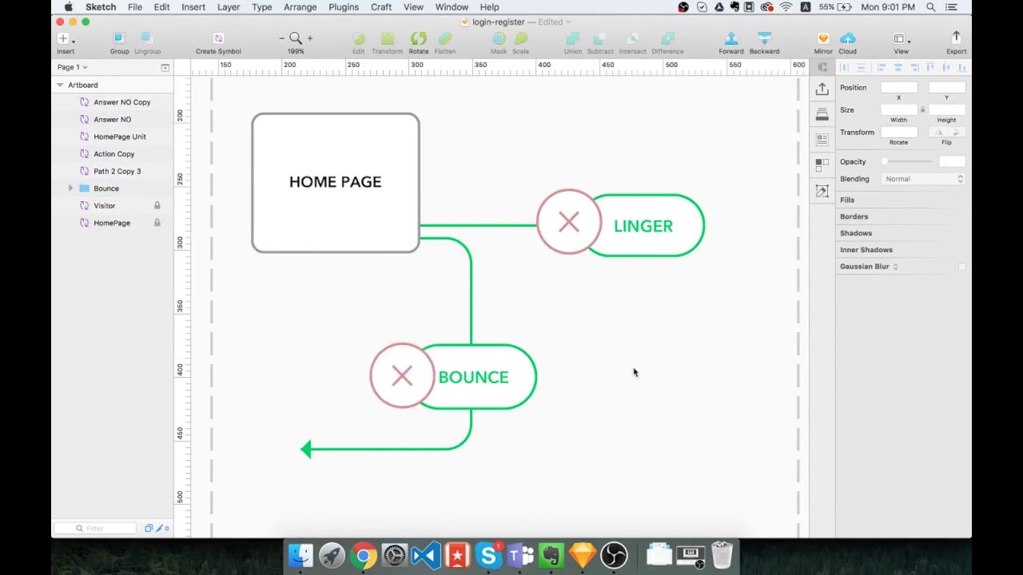Viewport: 1023px width, 575px height.
Task: Apply a Union boolean operation
Action: click(572, 38)
